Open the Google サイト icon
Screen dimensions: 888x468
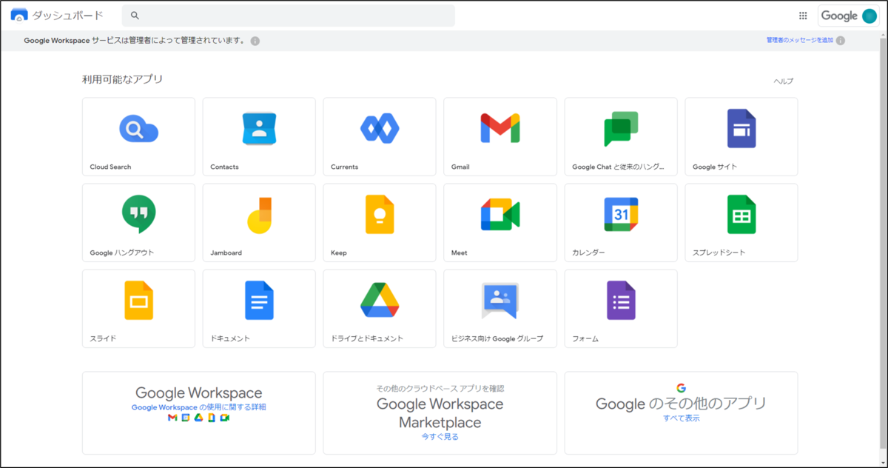pyautogui.click(x=741, y=129)
